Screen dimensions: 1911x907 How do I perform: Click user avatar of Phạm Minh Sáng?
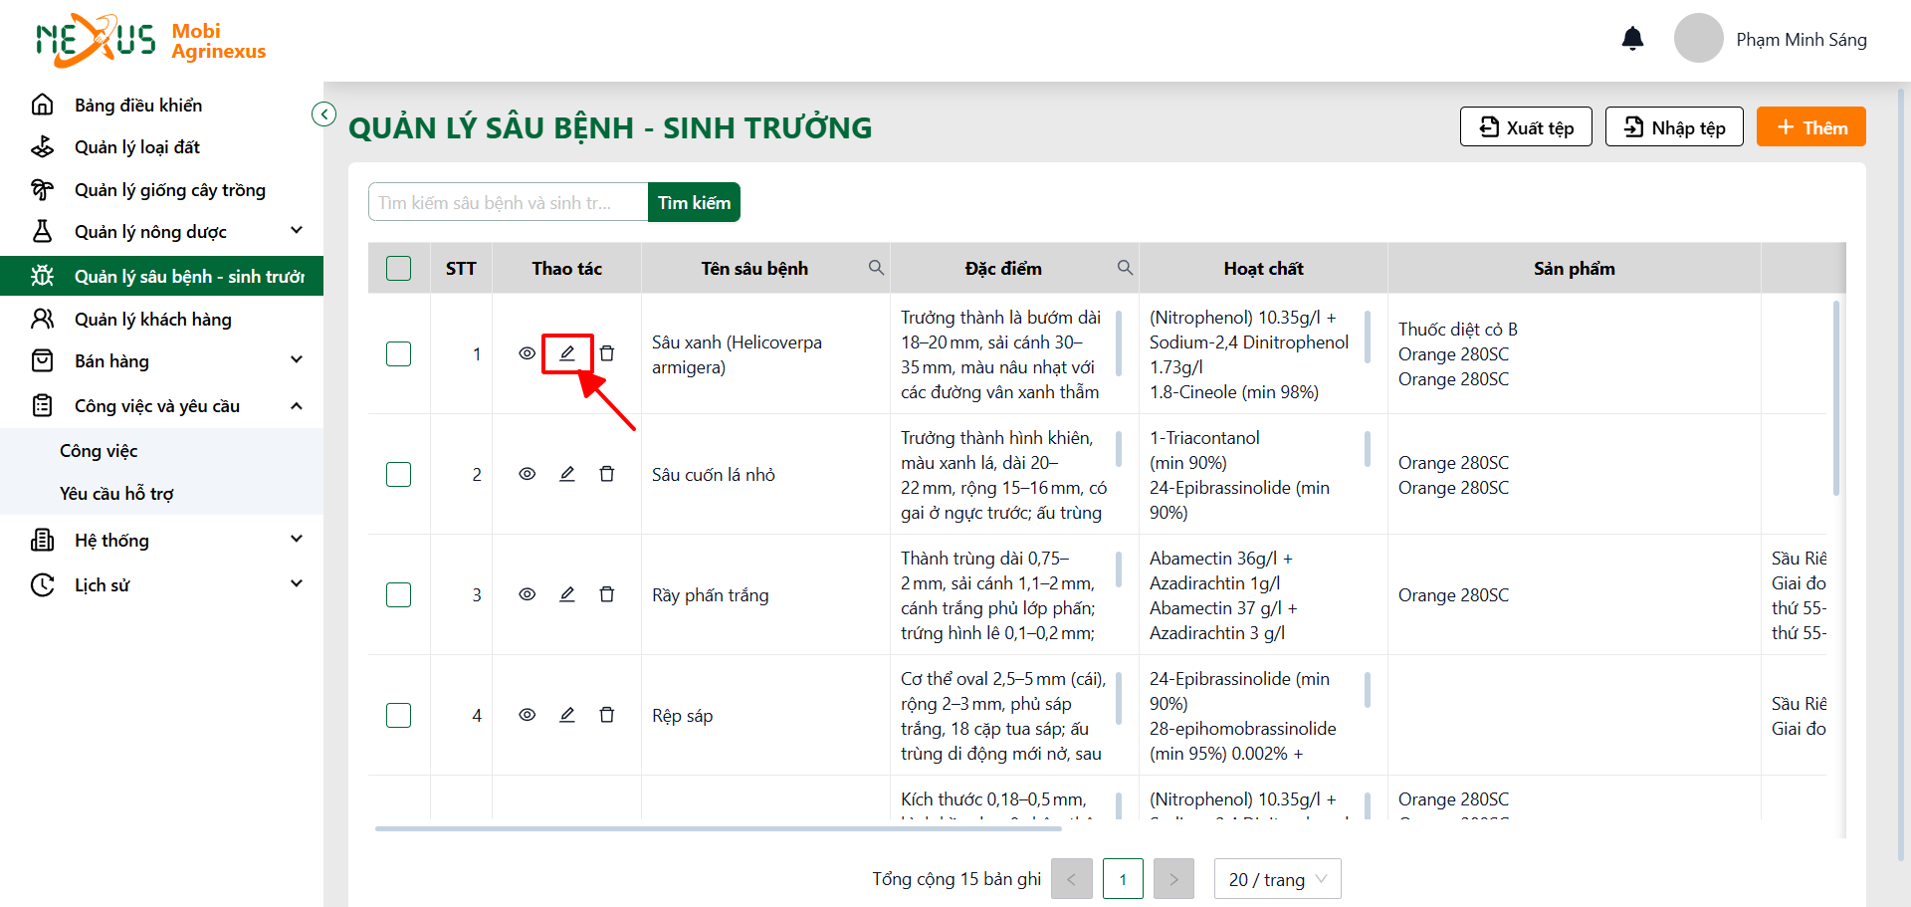point(1698,39)
